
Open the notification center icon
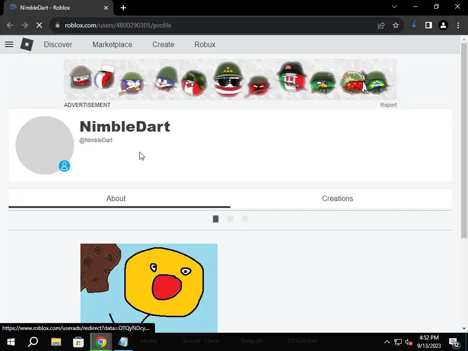[455, 342]
